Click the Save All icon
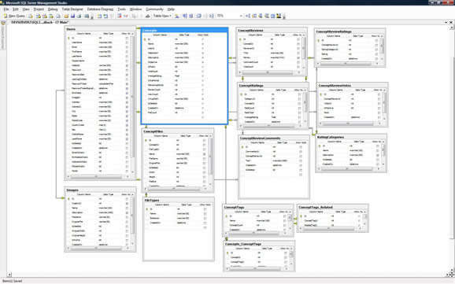The image size is (455, 284). pos(79,16)
